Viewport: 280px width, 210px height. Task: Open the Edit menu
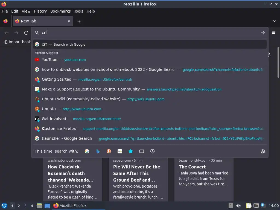15,11
